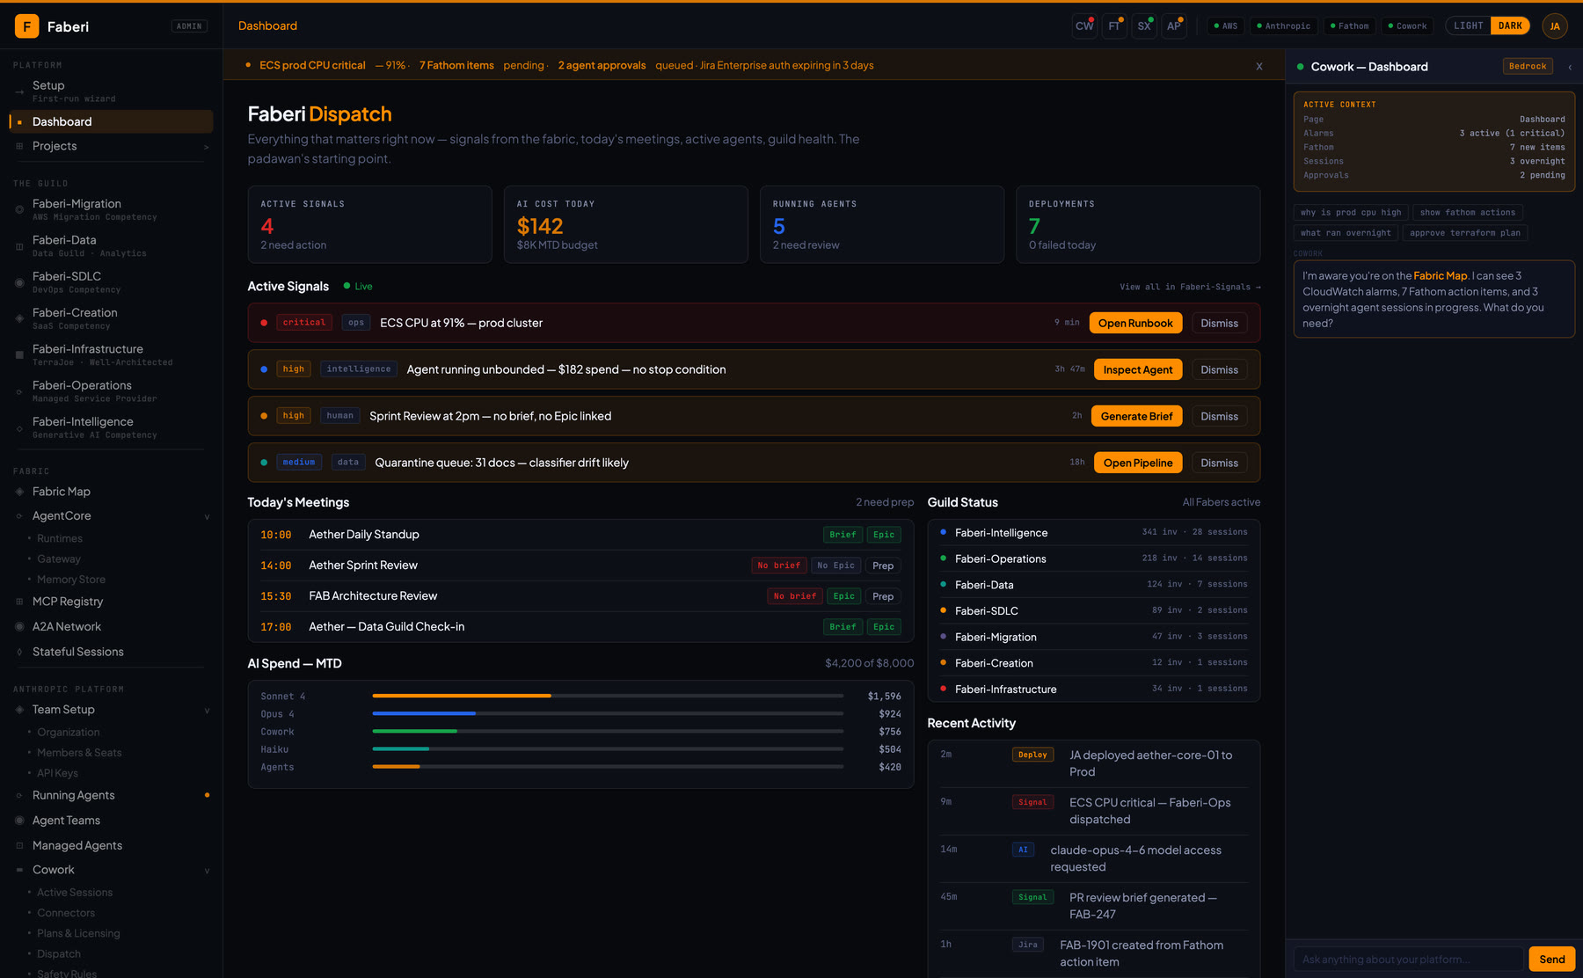The image size is (1583, 978).
Task: Open the SX indicator icon
Action: pos(1144,26)
